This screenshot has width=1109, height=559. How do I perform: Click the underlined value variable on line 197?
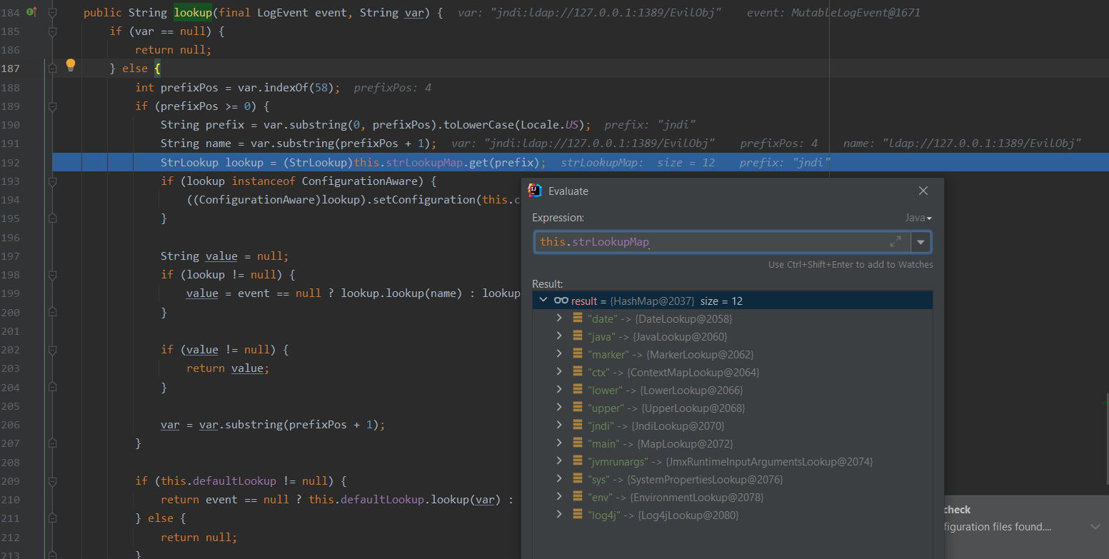(x=222, y=256)
